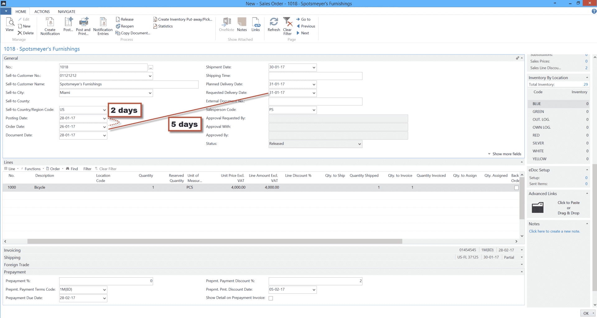The height and width of the screenshot is (318, 597).
Task: Go to Next record
Action: (303, 33)
